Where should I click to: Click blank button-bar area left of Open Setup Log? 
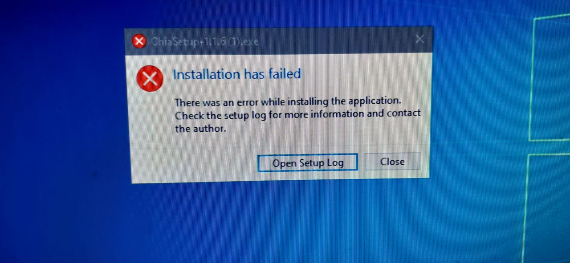pos(194,164)
